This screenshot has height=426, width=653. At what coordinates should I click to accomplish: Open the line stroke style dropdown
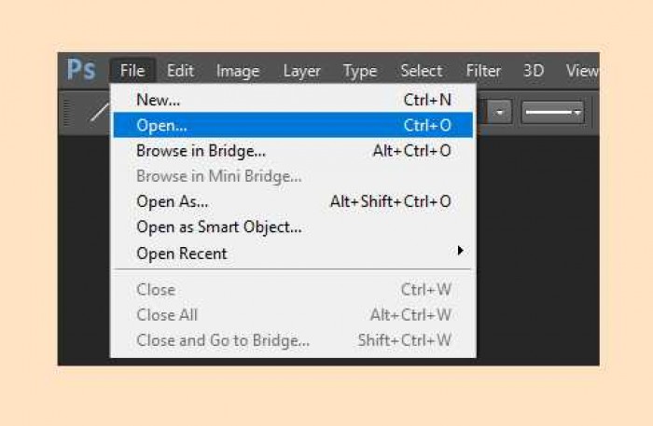[x=552, y=112]
